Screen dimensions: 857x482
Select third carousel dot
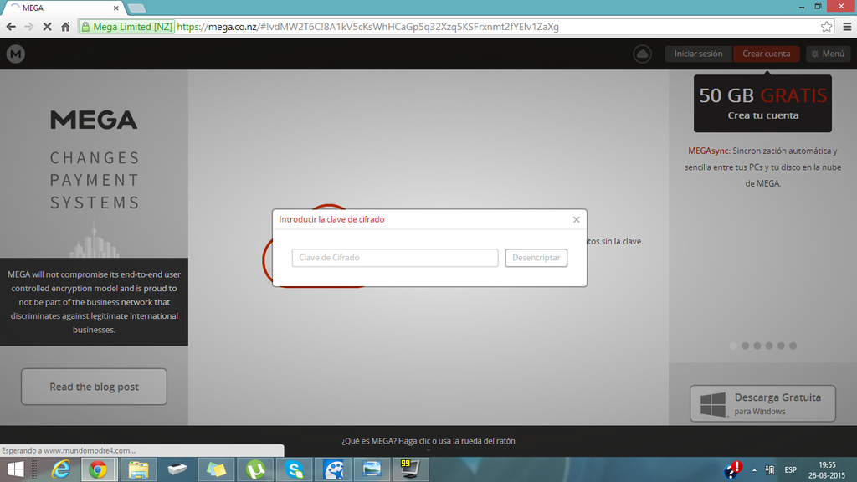(x=757, y=346)
